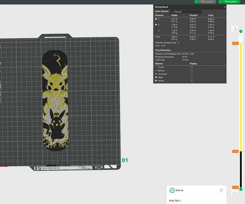Click filament 3 model usage 1.38 m
The width and height of the screenshot is (245, 204).
click(174, 25)
